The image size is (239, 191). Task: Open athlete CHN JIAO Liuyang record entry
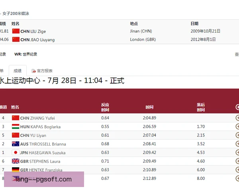pyautogui.click(x=37, y=40)
